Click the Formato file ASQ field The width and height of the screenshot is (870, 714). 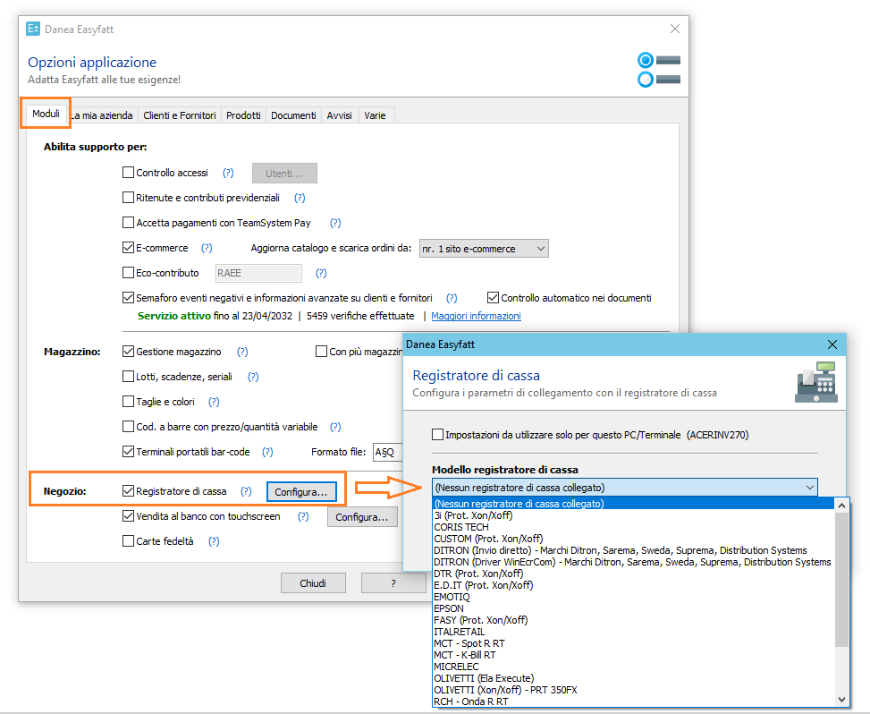388,452
